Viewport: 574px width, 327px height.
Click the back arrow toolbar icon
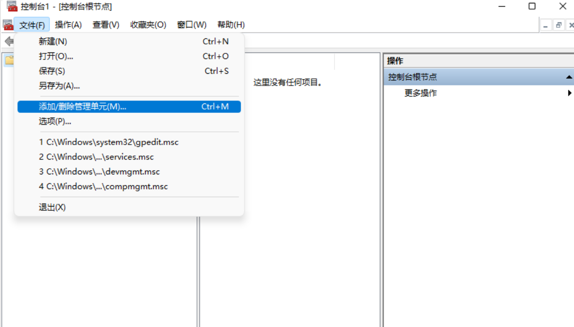9,42
